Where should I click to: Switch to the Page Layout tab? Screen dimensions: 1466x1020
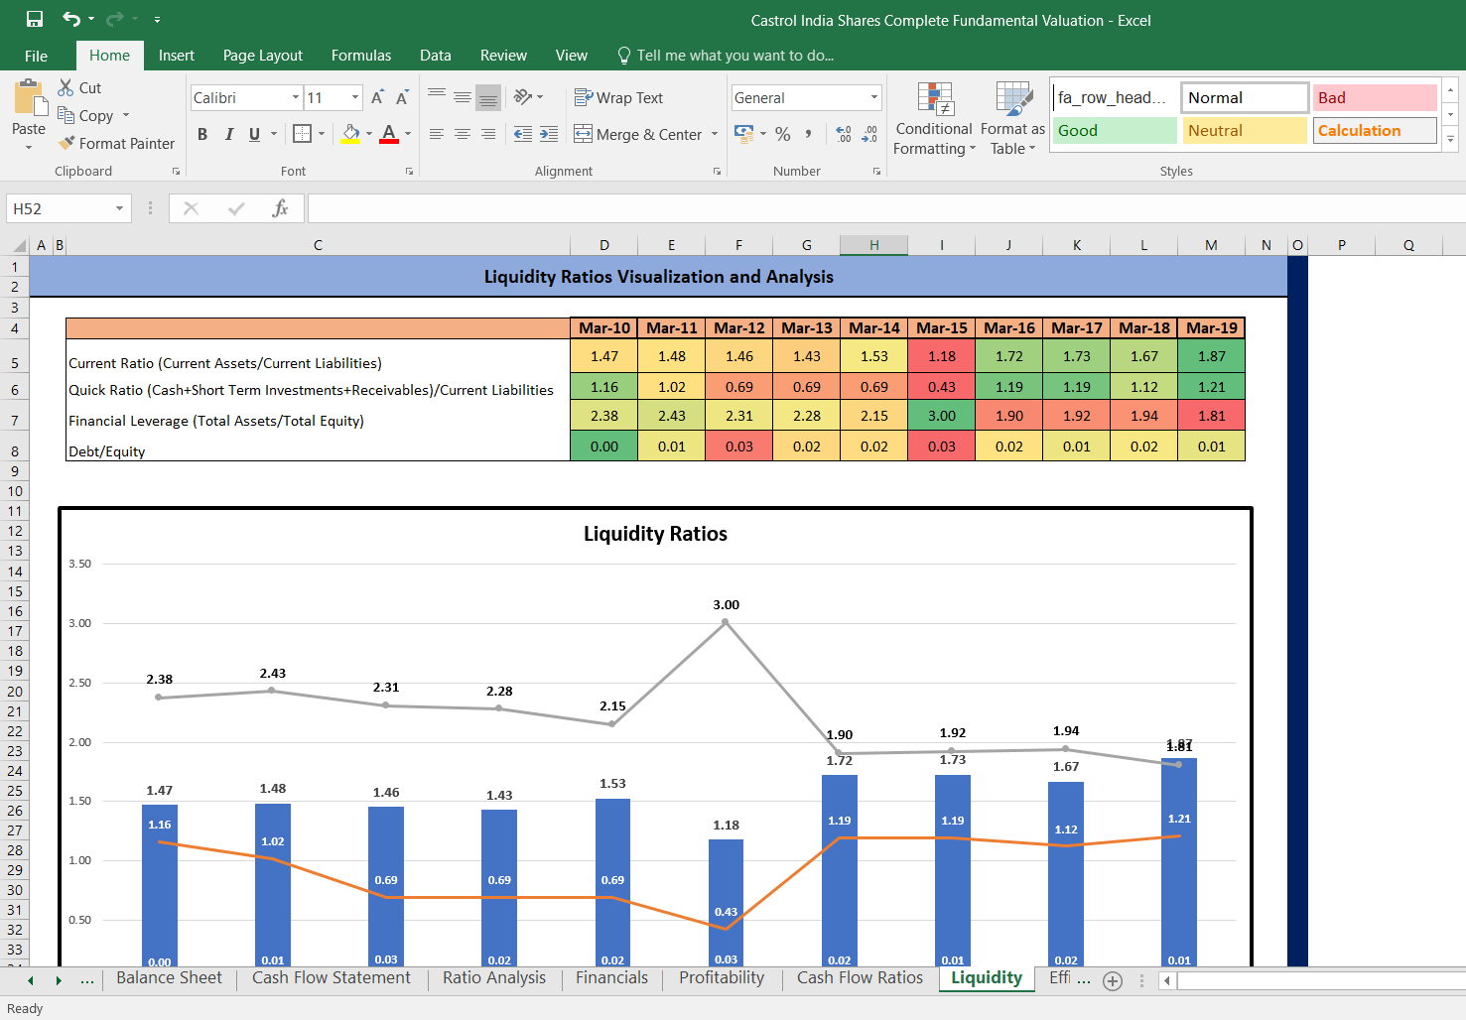pyautogui.click(x=263, y=56)
